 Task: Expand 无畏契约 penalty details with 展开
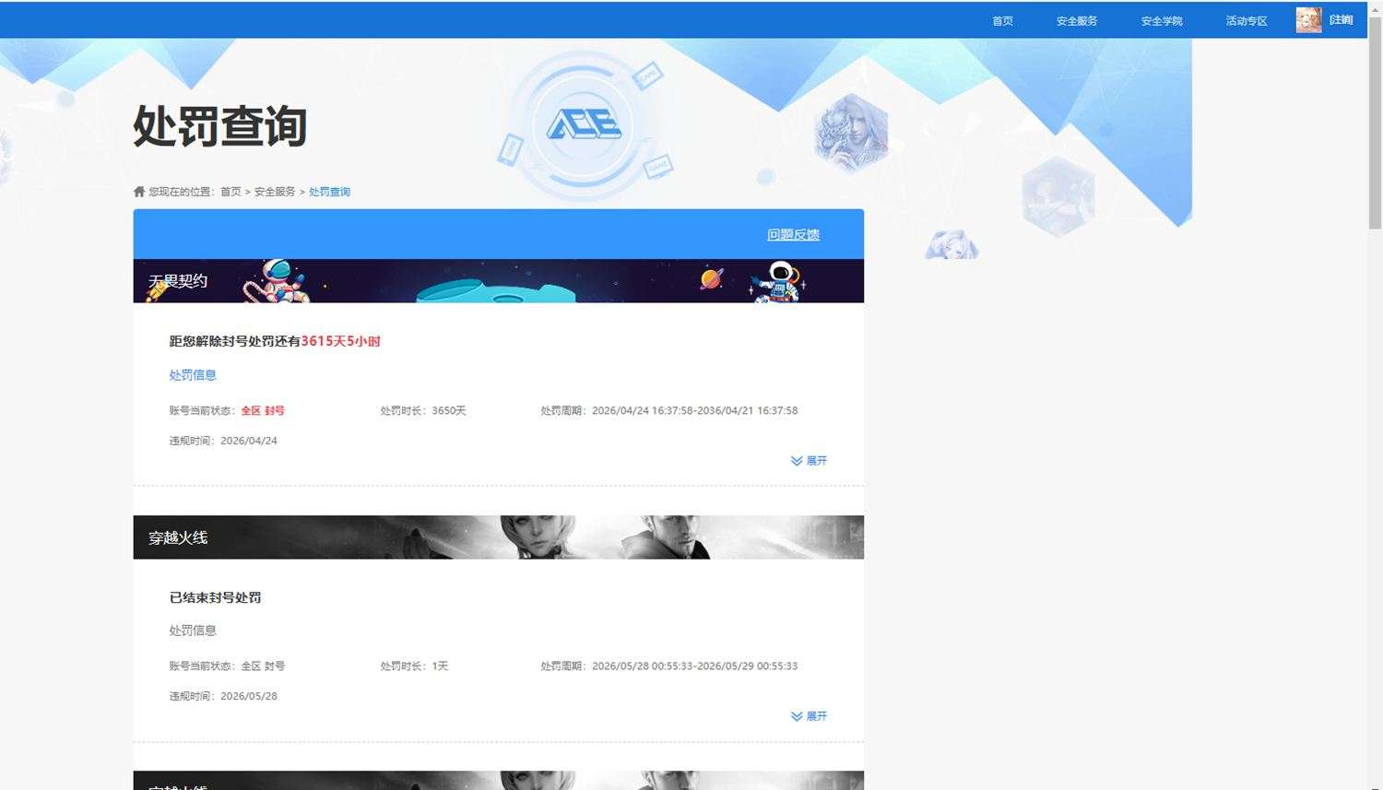[809, 461]
